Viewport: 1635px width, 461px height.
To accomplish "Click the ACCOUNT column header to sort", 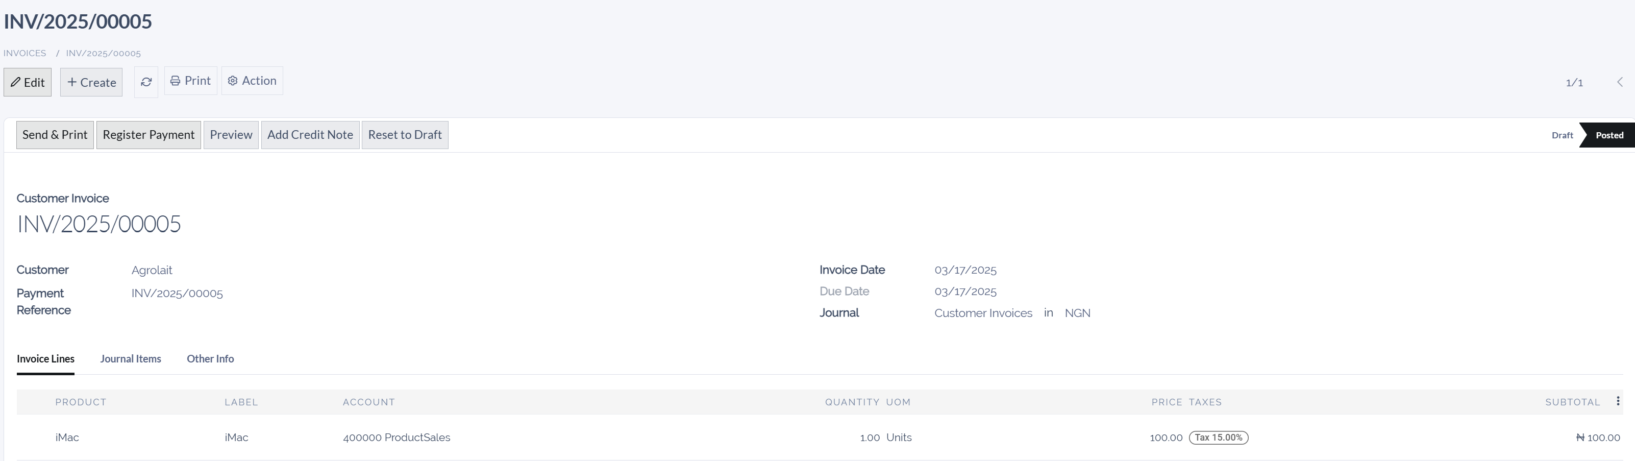I will point(369,401).
